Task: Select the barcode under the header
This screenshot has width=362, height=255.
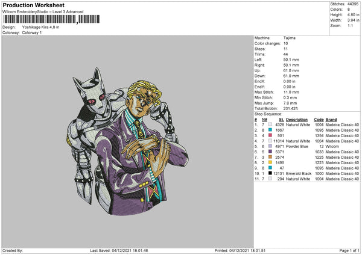Action: point(51,19)
